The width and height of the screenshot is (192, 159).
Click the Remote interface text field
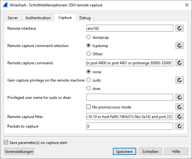129,28
